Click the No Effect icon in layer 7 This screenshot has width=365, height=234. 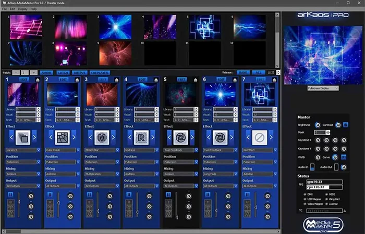[x=259, y=137]
